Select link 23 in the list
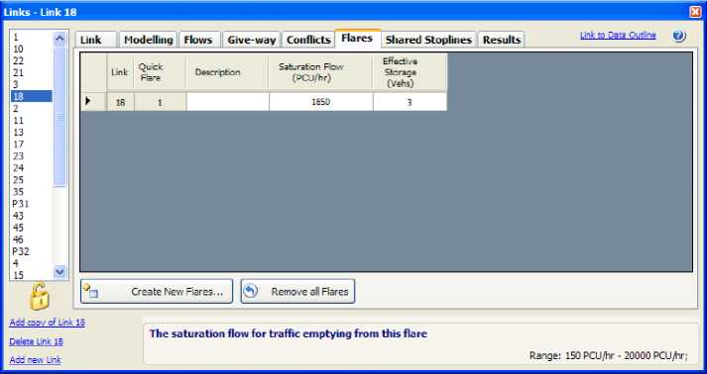707x374 pixels. tap(32, 156)
